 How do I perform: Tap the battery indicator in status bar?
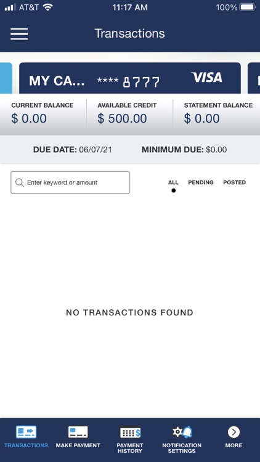pyautogui.click(x=248, y=7)
